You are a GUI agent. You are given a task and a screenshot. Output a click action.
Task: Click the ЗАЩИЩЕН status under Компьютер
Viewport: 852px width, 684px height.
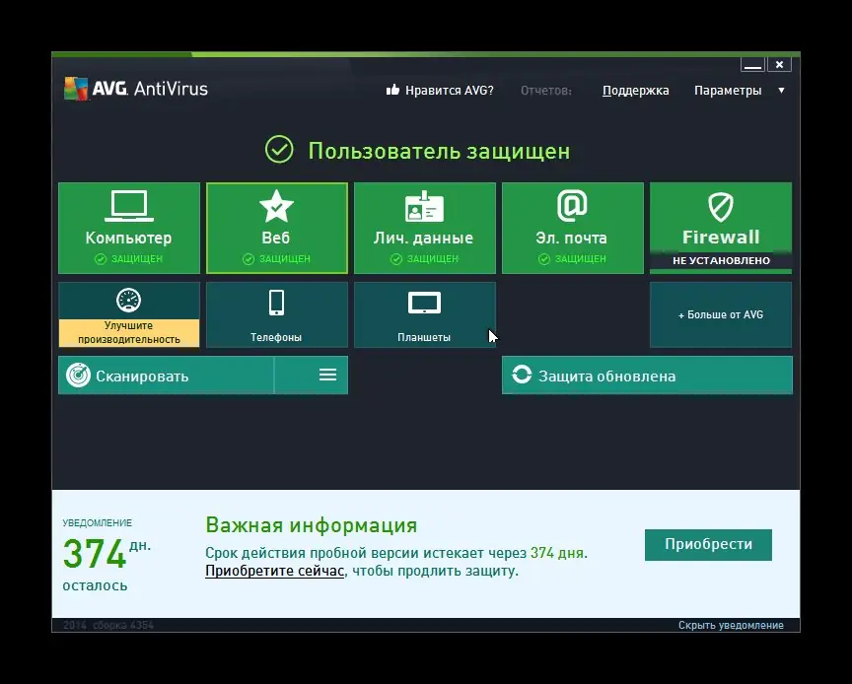pos(129,259)
